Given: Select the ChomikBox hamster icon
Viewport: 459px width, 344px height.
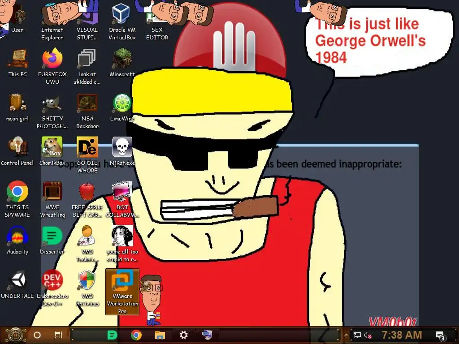Looking at the screenshot, I should point(52,152).
